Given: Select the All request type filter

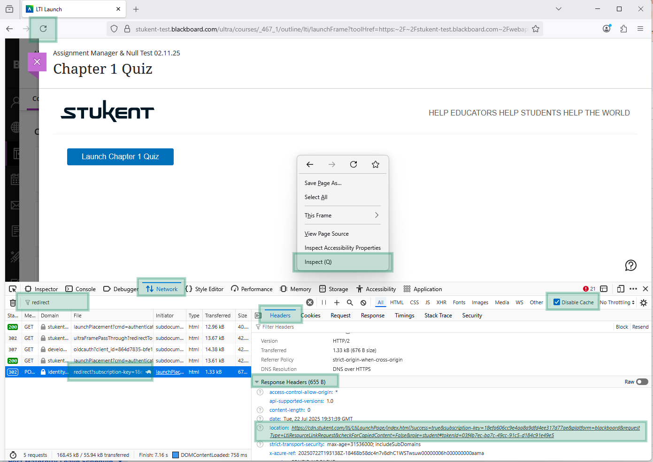Looking at the screenshot, I should pos(380,302).
